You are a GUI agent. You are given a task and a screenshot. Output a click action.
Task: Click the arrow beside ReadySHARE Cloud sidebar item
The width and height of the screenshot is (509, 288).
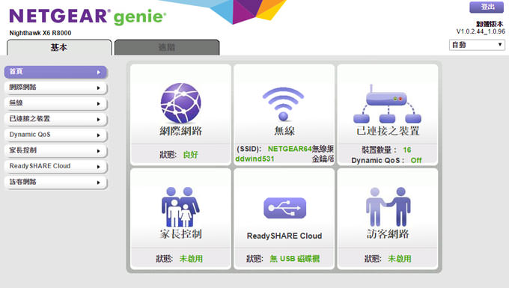click(x=99, y=167)
